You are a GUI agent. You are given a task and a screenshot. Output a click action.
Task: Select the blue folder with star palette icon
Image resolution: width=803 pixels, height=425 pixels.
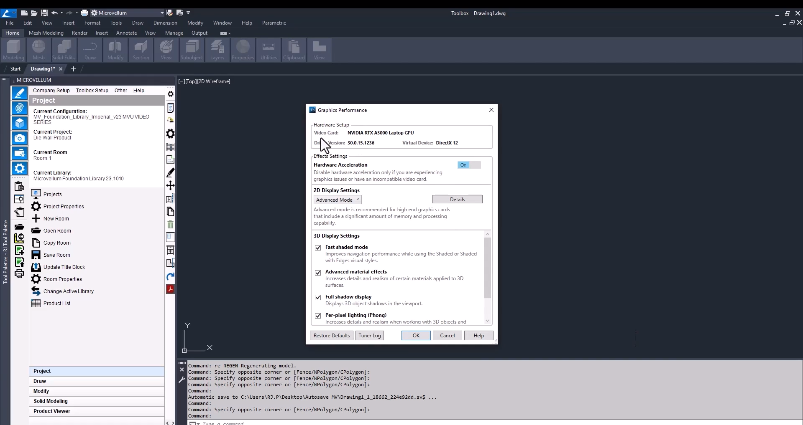(19, 153)
